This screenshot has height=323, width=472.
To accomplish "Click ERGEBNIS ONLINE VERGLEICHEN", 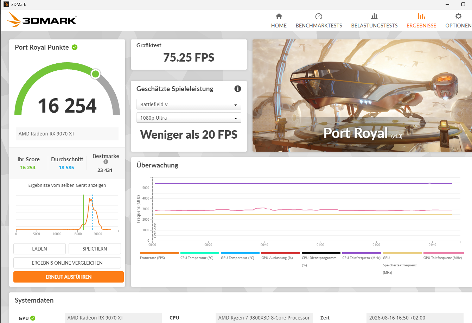I will coord(67,263).
